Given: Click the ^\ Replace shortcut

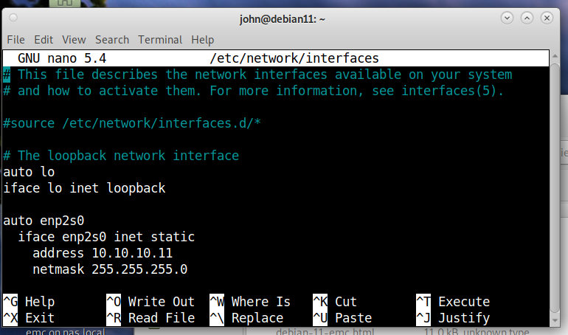Looking at the screenshot, I should [x=246, y=317].
